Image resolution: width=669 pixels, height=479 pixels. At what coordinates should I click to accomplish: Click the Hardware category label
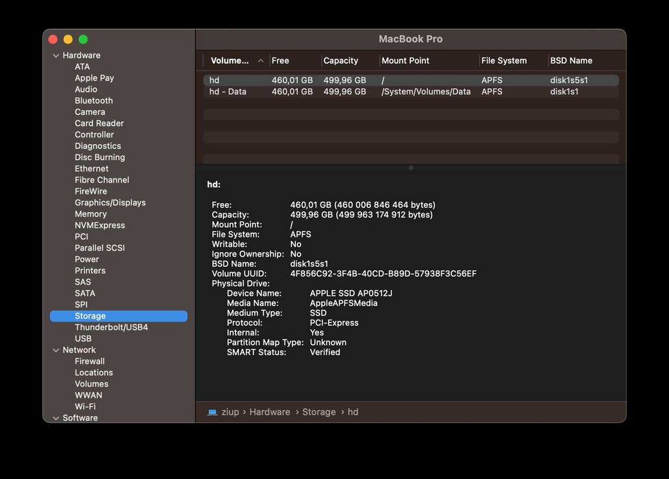click(x=81, y=55)
